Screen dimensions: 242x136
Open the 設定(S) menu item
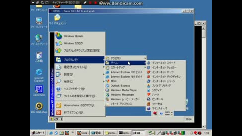(x=80, y=74)
